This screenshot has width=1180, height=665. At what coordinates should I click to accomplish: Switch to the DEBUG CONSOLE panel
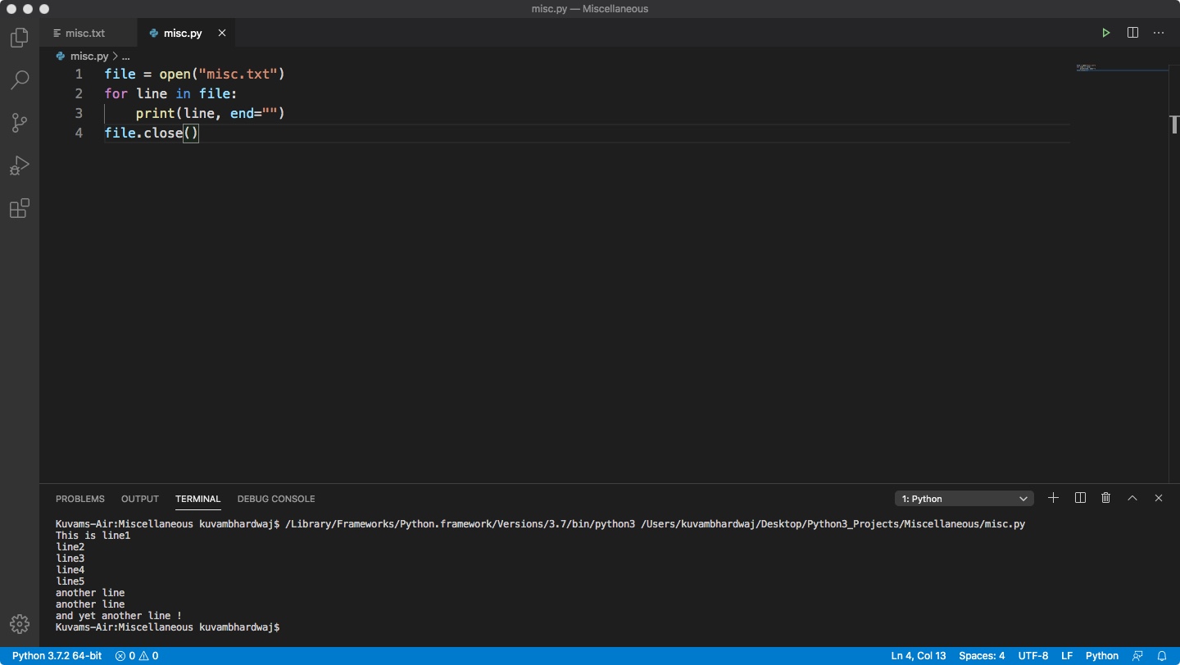pyautogui.click(x=276, y=499)
